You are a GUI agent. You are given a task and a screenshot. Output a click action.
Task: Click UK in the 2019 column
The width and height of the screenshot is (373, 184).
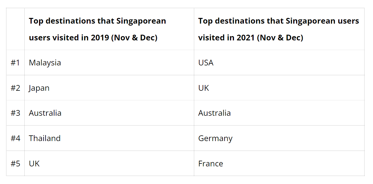(34, 164)
